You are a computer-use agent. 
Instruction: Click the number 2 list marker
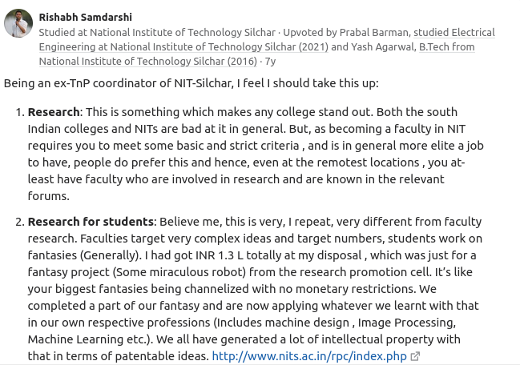coord(20,222)
